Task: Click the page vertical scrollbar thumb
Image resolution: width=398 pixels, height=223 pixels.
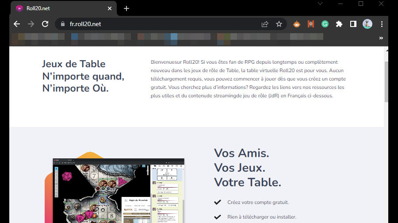Action: [x=386, y=82]
